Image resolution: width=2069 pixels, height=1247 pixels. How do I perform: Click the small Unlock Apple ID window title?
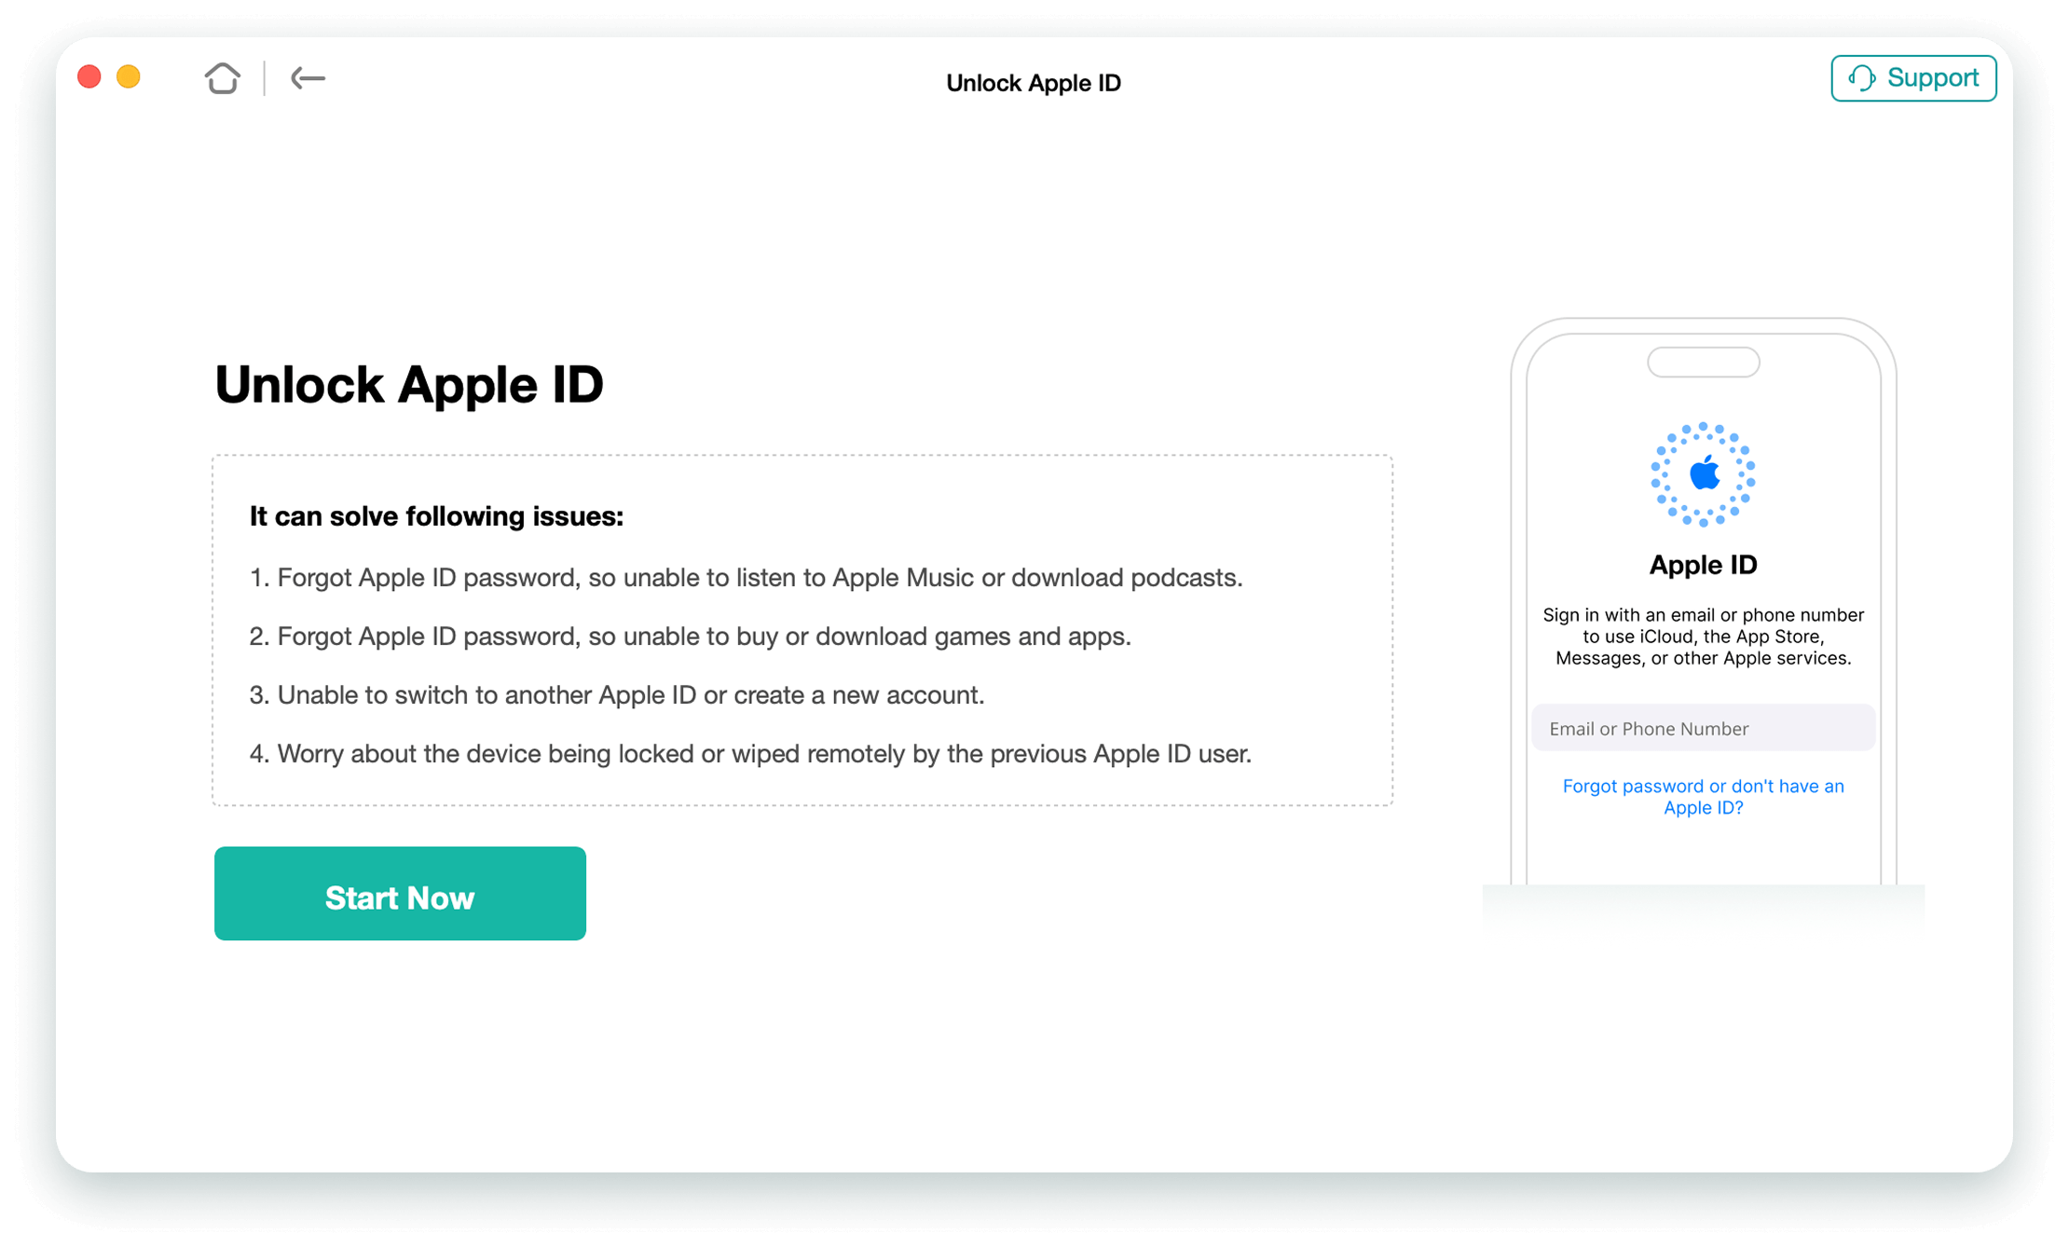1033,83
